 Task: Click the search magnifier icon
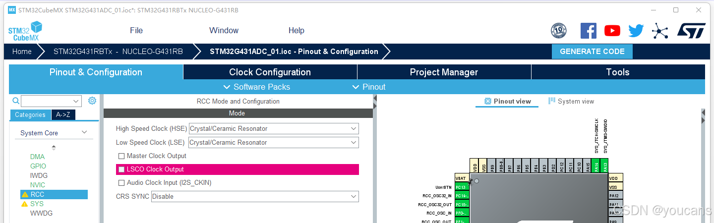pyautogui.click(x=15, y=101)
